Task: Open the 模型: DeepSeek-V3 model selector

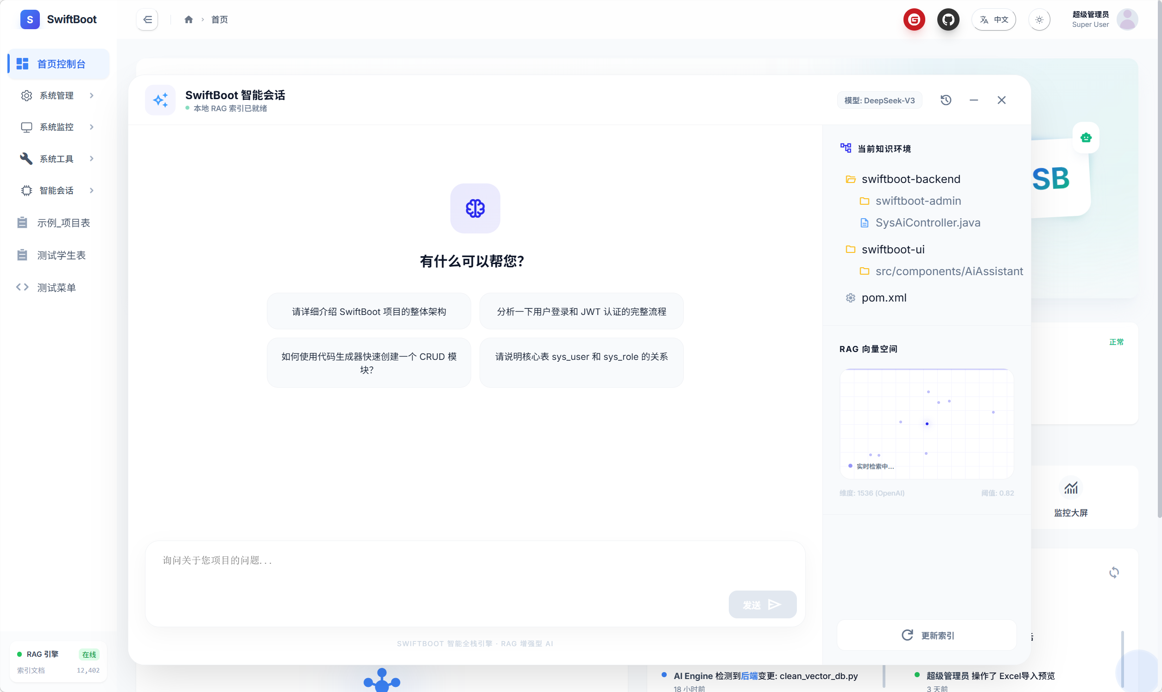Action: pyautogui.click(x=879, y=100)
